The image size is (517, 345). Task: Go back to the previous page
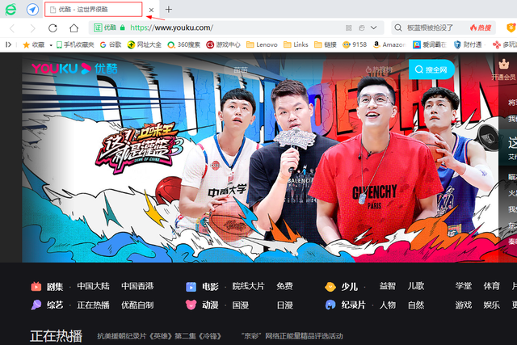click(12, 28)
